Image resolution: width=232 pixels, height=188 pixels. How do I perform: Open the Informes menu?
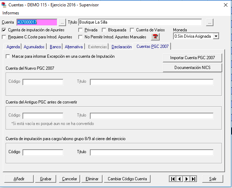pos(11,13)
